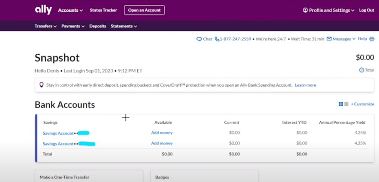Go to Deposits
The width and height of the screenshot is (379, 182).
(x=98, y=26)
